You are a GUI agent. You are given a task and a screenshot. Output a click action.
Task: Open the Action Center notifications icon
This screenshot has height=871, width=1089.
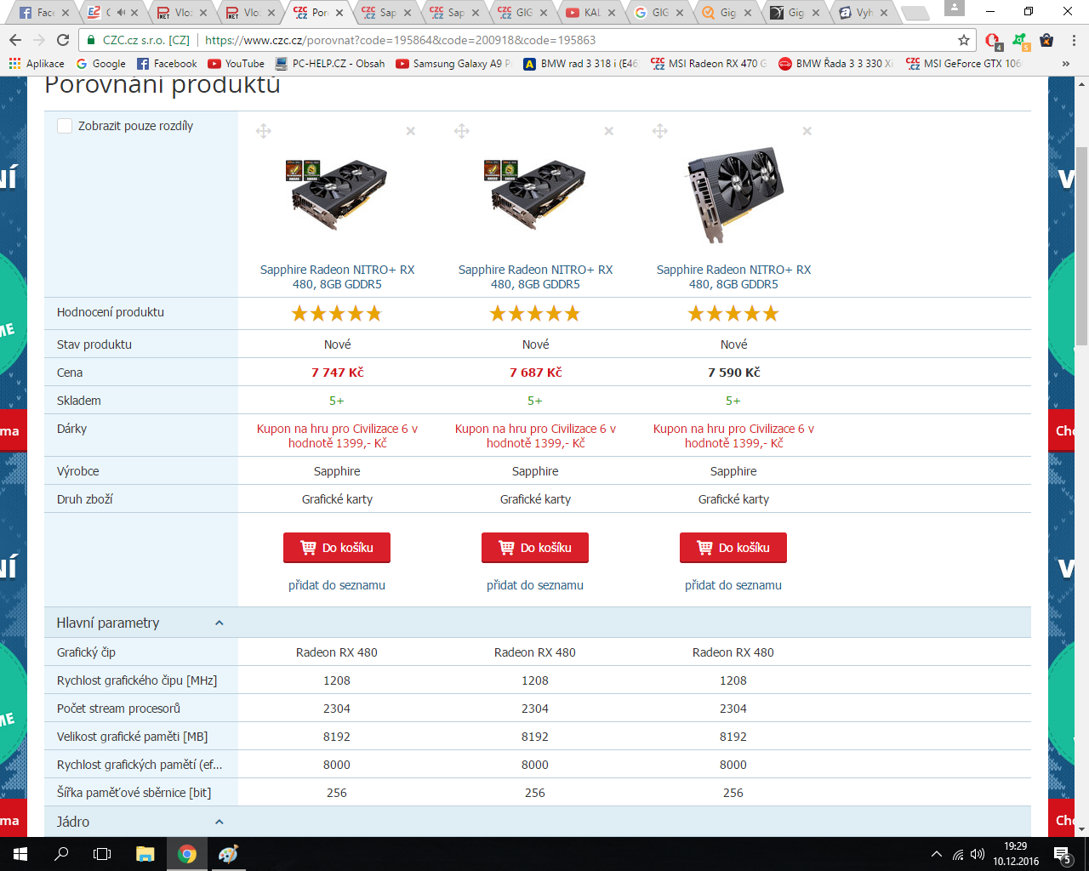point(1063,854)
